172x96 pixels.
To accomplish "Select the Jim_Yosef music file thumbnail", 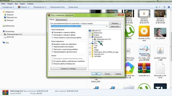I will point(144,50).
